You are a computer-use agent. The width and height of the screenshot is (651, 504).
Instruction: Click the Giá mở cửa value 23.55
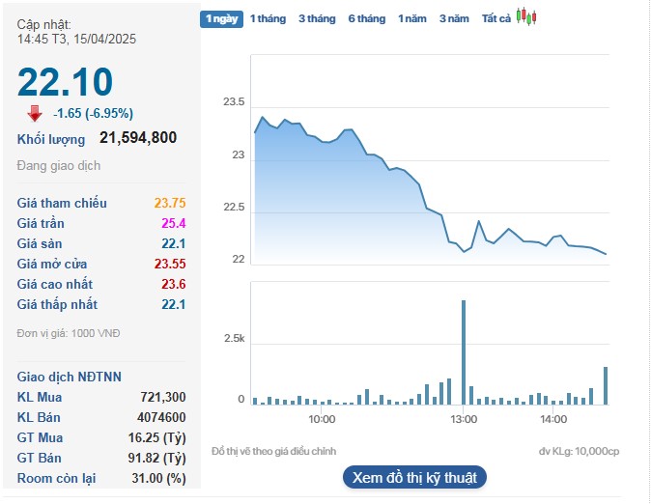click(x=169, y=264)
